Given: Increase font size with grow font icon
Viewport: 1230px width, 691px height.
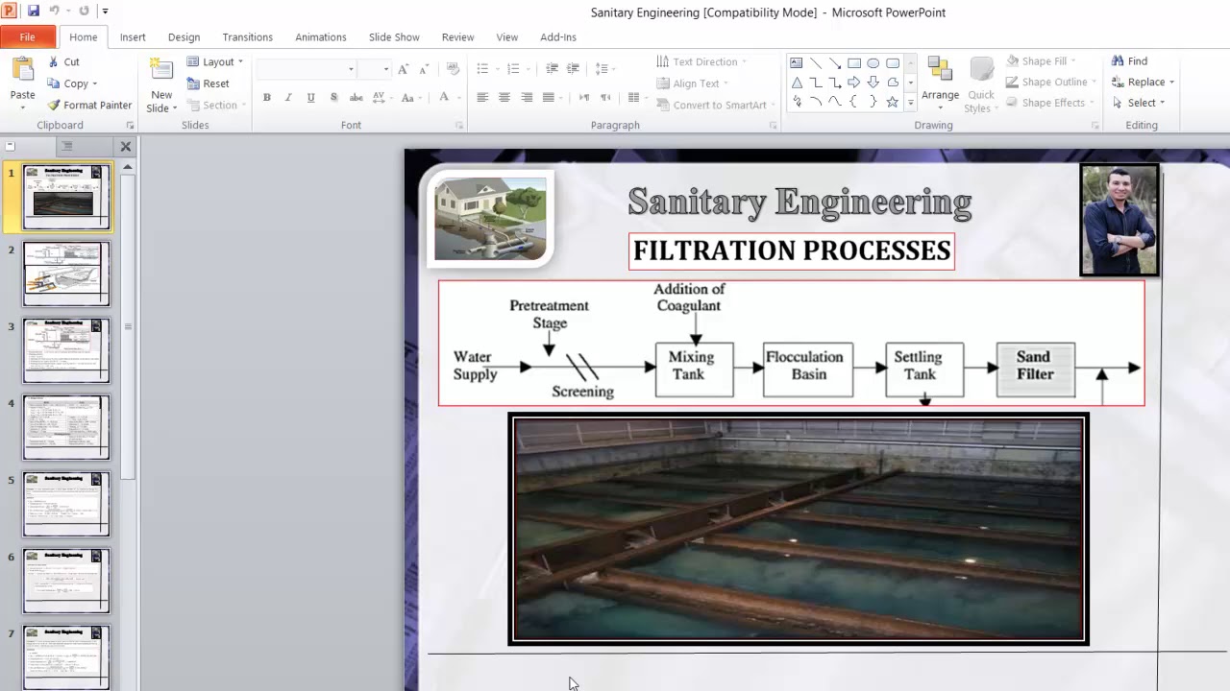Looking at the screenshot, I should pyautogui.click(x=404, y=69).
